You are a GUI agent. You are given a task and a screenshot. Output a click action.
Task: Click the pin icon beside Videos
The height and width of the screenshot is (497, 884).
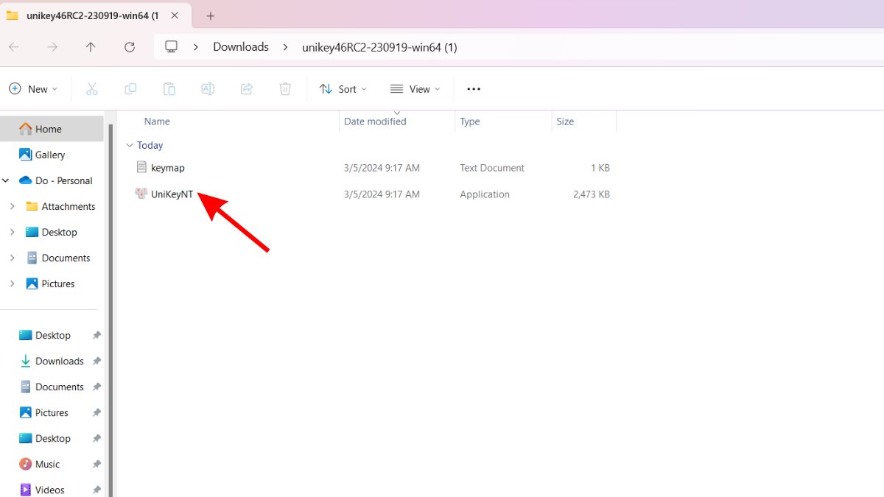point(97,490)
